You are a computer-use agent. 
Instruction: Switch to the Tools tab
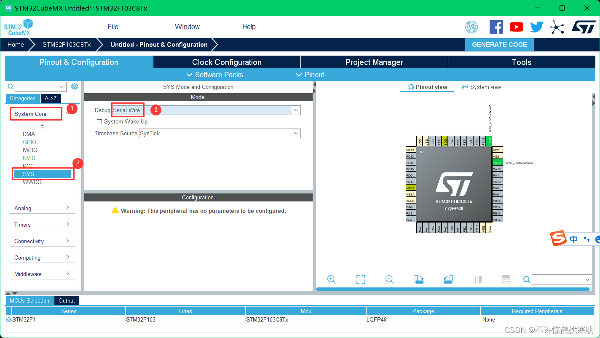point(522,62)
